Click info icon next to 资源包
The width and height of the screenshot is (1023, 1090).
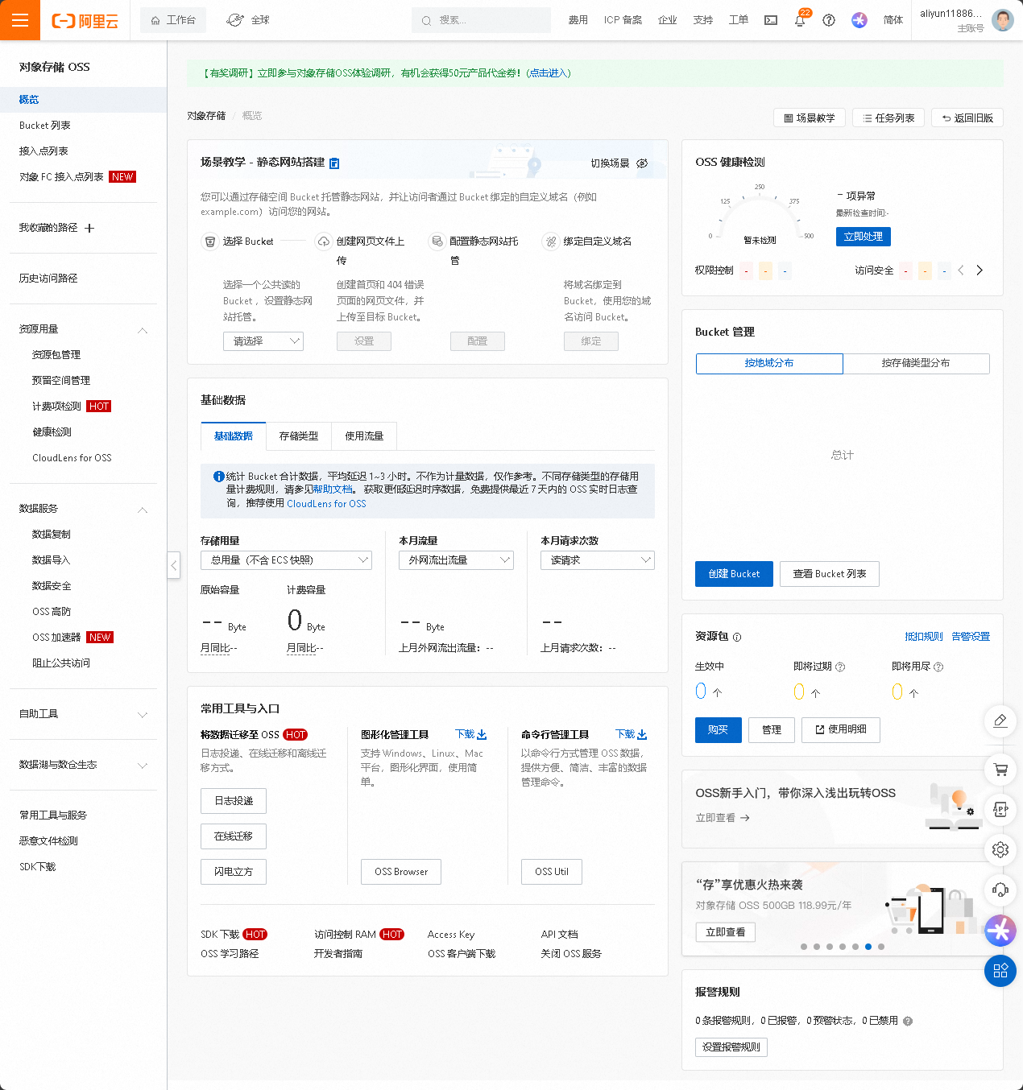737,637
